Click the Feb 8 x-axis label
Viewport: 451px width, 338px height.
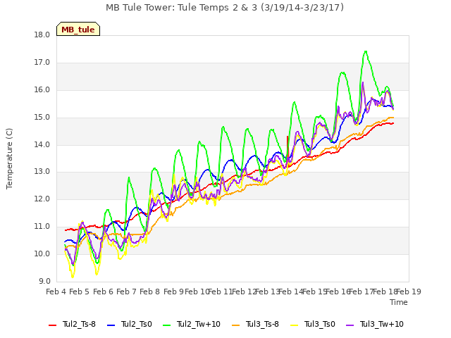(x=149, y=292)
